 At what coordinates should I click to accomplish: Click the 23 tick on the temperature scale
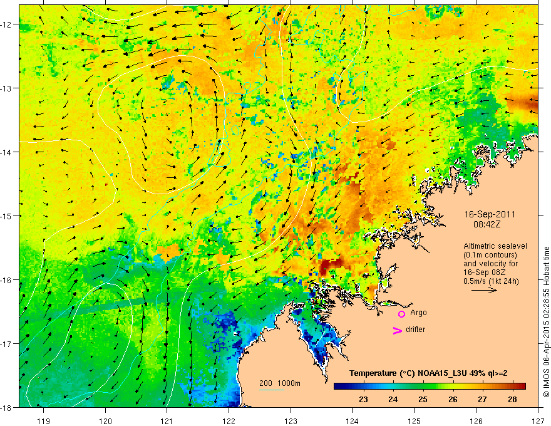pos(363,399)
